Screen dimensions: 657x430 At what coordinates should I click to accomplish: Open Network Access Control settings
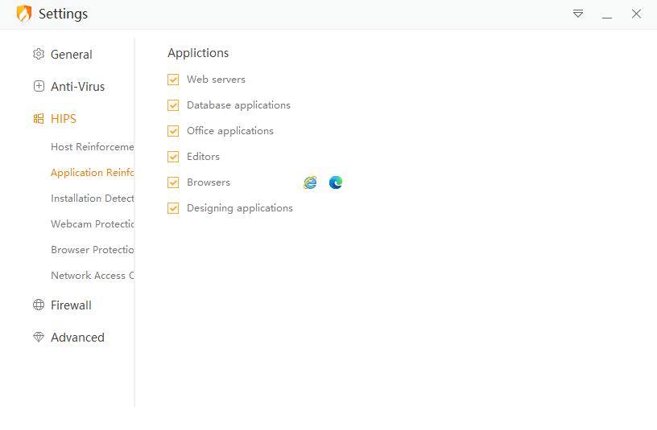(92, 276)
